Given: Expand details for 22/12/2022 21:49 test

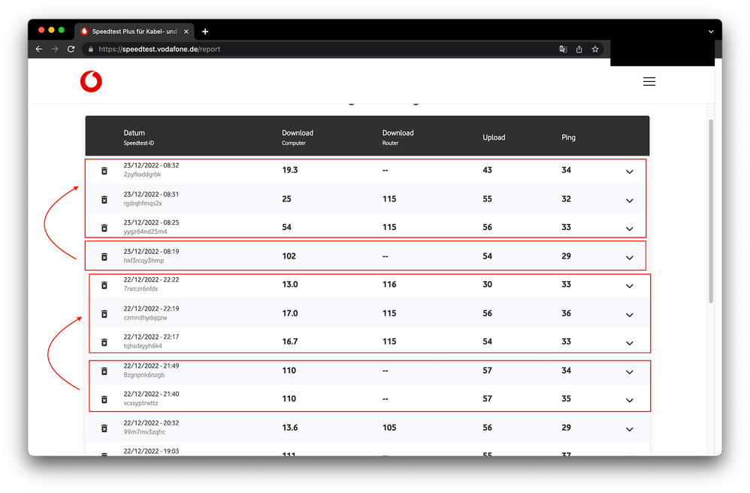Looking at the screenshot, I should point(630,372).
